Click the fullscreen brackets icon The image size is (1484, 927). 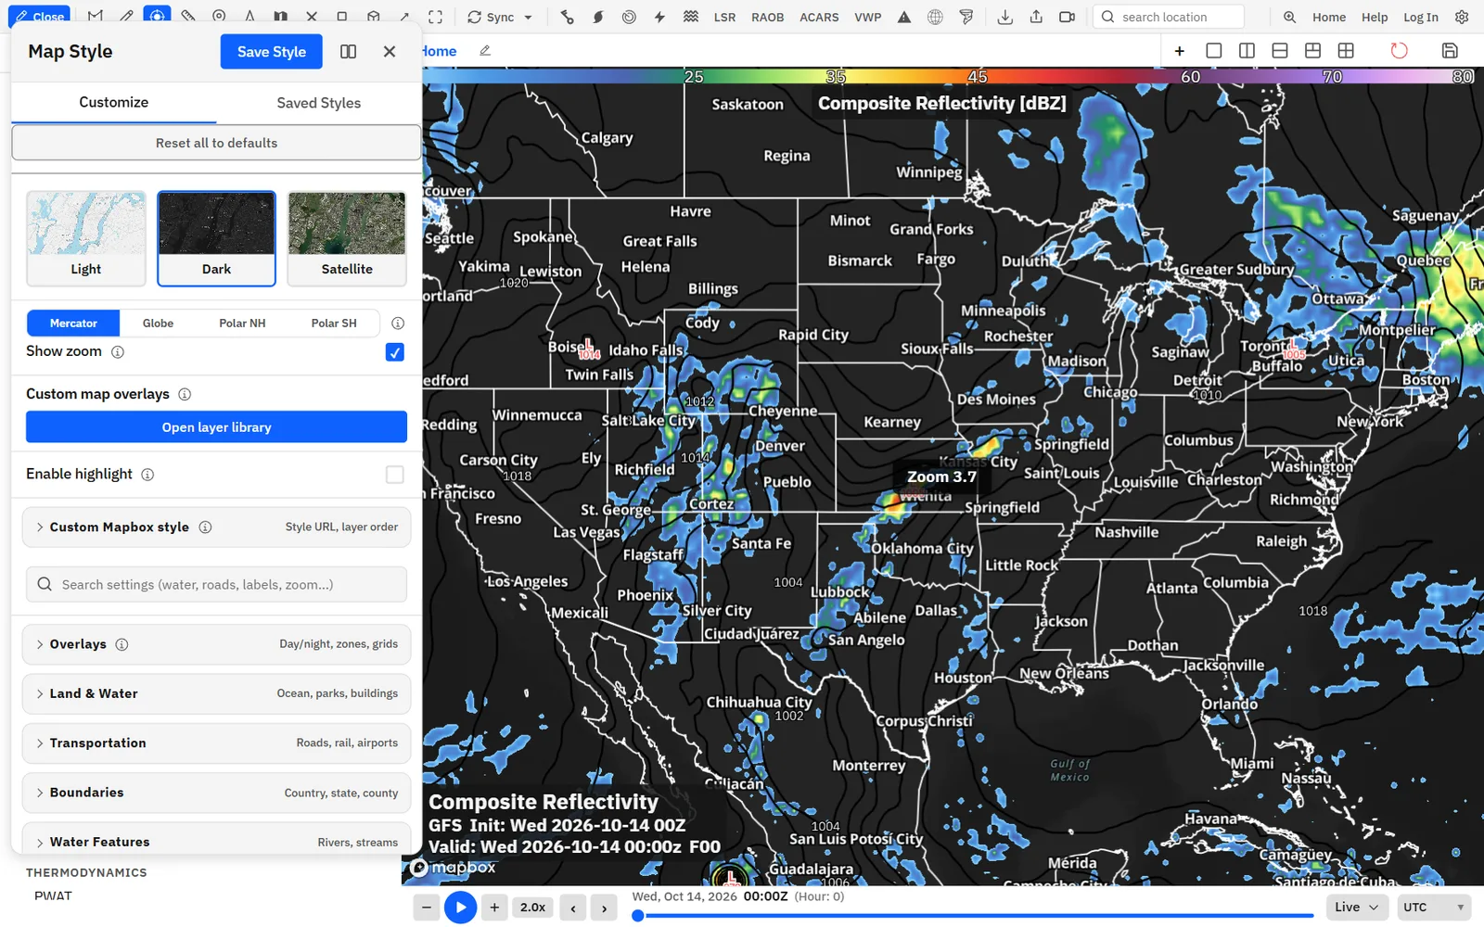(435, 17)
